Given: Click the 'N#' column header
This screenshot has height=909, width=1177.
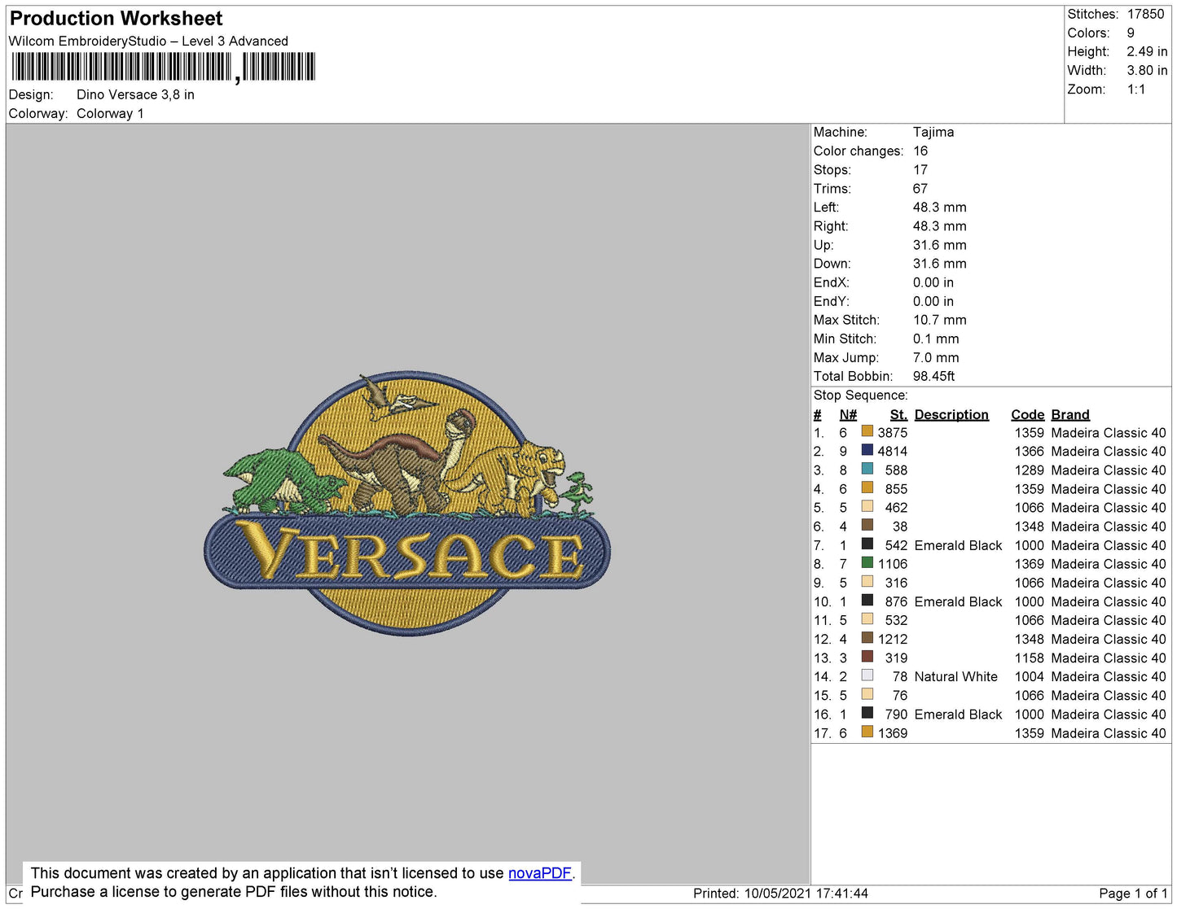Looking at the screenshot, I should [x=848, y=414].
